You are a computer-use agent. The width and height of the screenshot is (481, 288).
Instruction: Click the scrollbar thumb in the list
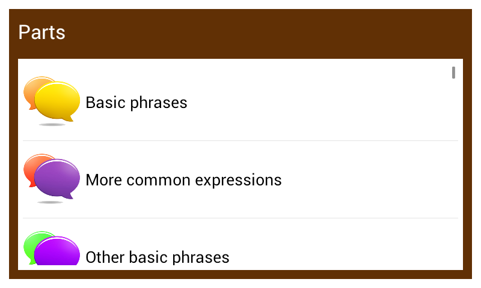point(453,73)
